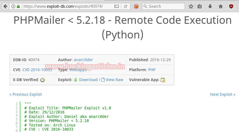Click code line '# Exploit Title: PHPMailer Exploit v1.0'
239x132 pixels.
[x=68, y=108]
